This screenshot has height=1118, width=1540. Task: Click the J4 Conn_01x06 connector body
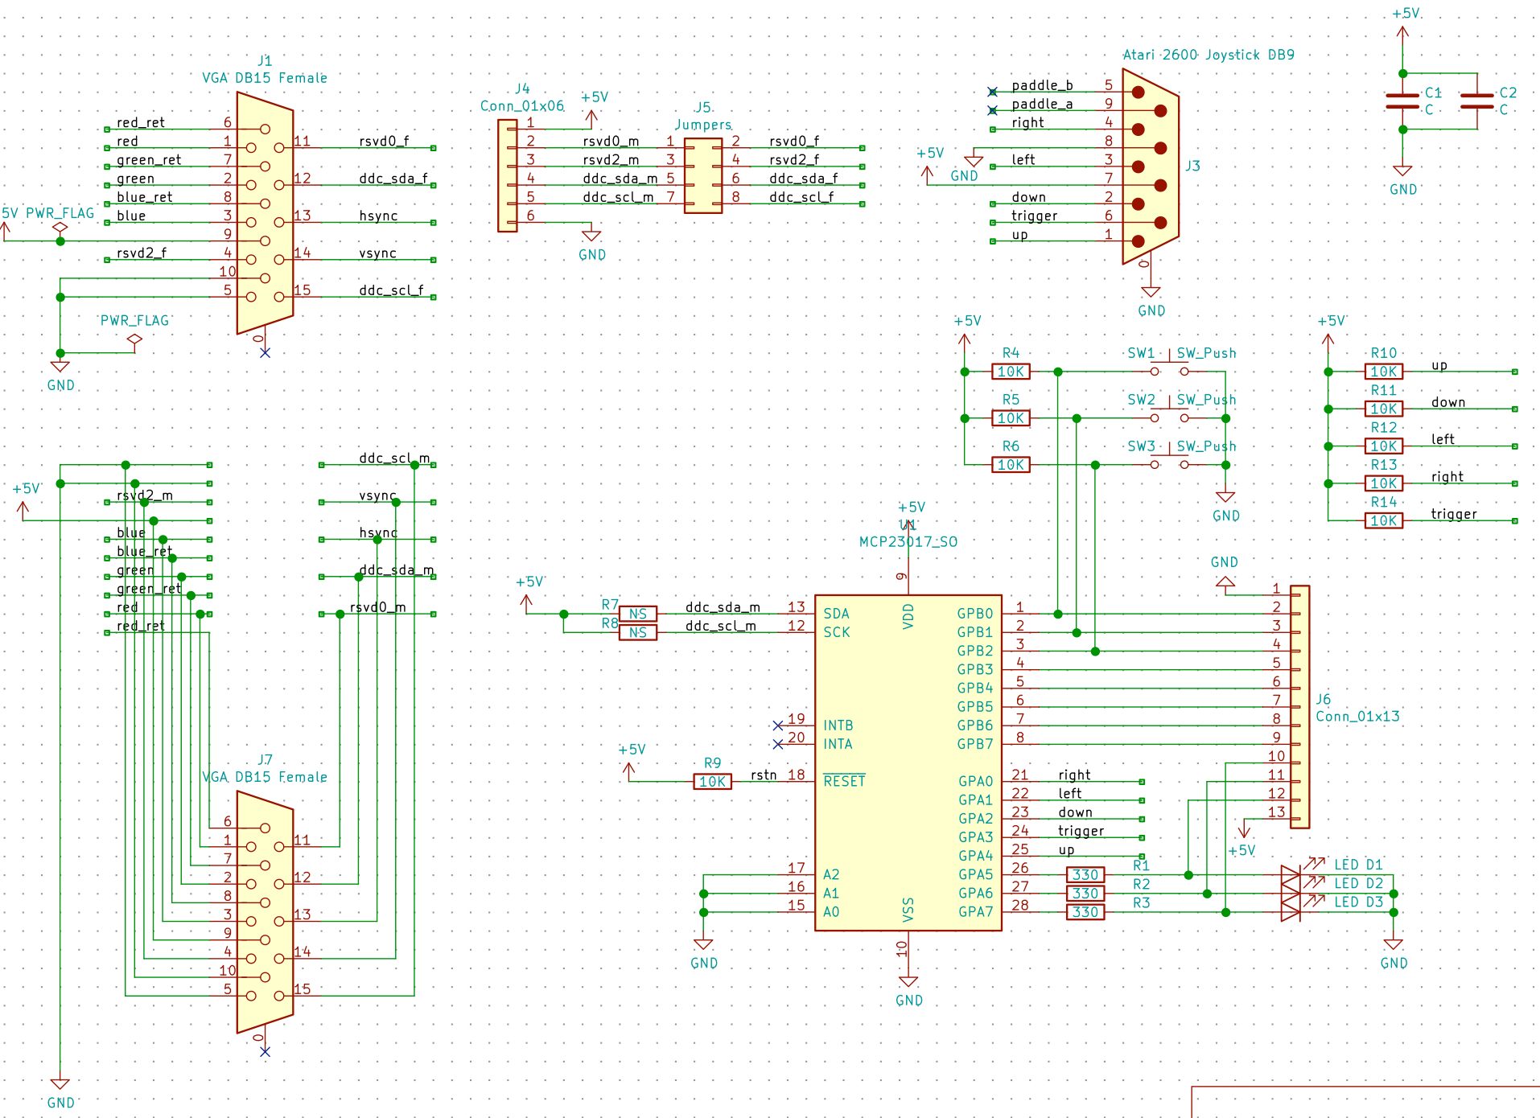(507, 175)
